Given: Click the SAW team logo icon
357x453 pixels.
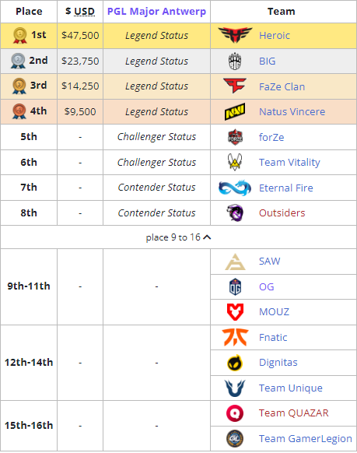Looking at the screenshot, I should coord(235,262).
